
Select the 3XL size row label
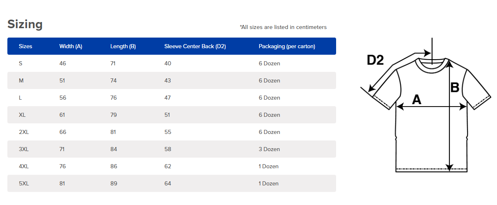click(24, 149)
